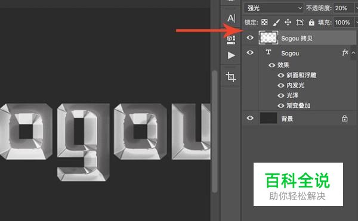This screenshot has width=358, height=221.
Task: Click the text layer T icon
Action: tap(268, 52)
